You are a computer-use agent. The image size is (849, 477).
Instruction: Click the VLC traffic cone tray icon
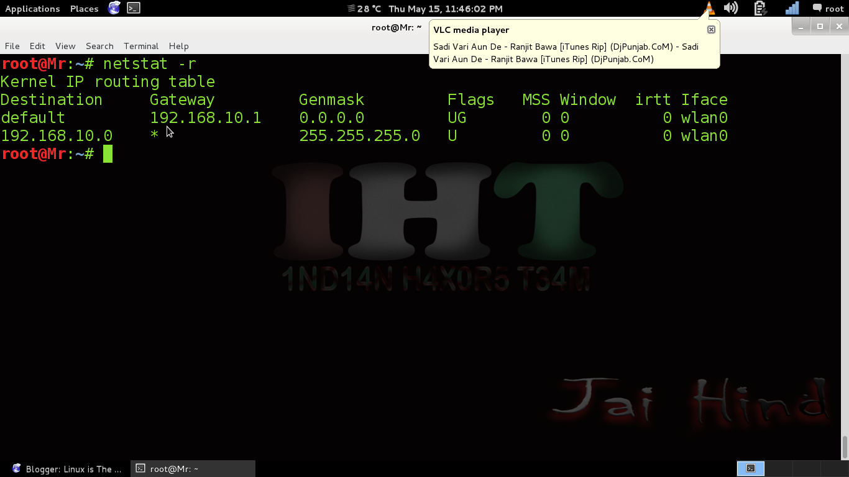(708, 8)
